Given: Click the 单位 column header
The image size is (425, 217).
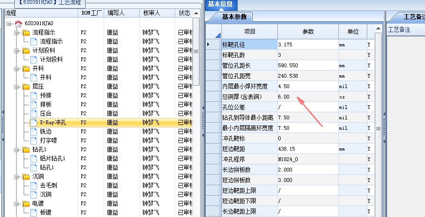Looking at the screenshot, I should [x=353, y=32].
